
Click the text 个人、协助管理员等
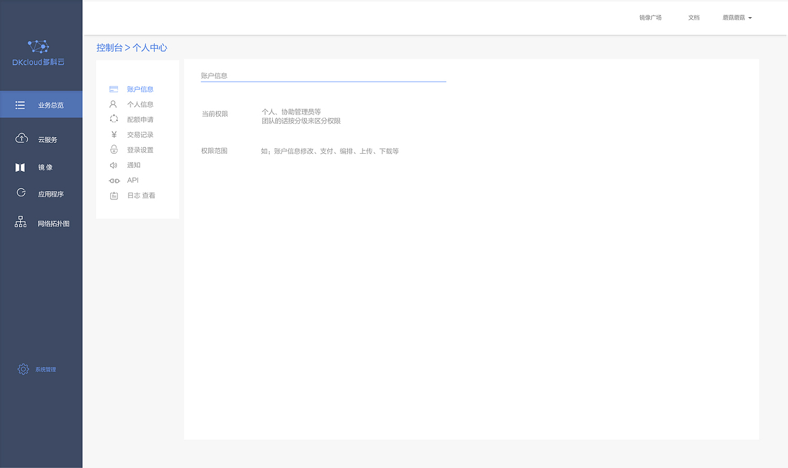click(291, 112)
